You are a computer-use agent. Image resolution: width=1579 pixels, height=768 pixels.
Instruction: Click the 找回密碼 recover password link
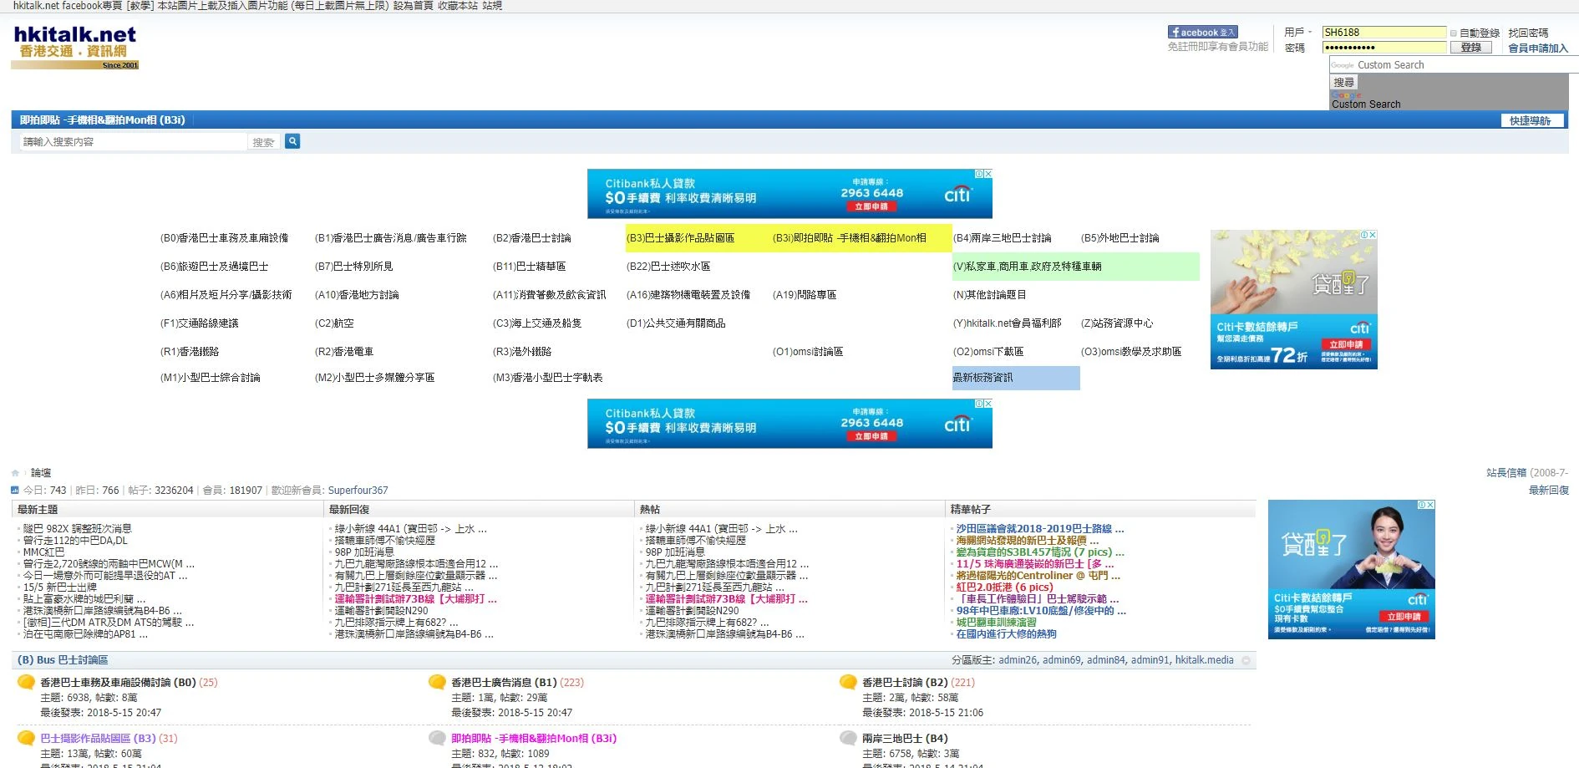1528,33
